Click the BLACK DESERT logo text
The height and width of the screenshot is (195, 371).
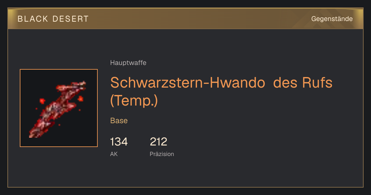coord(53,19)
